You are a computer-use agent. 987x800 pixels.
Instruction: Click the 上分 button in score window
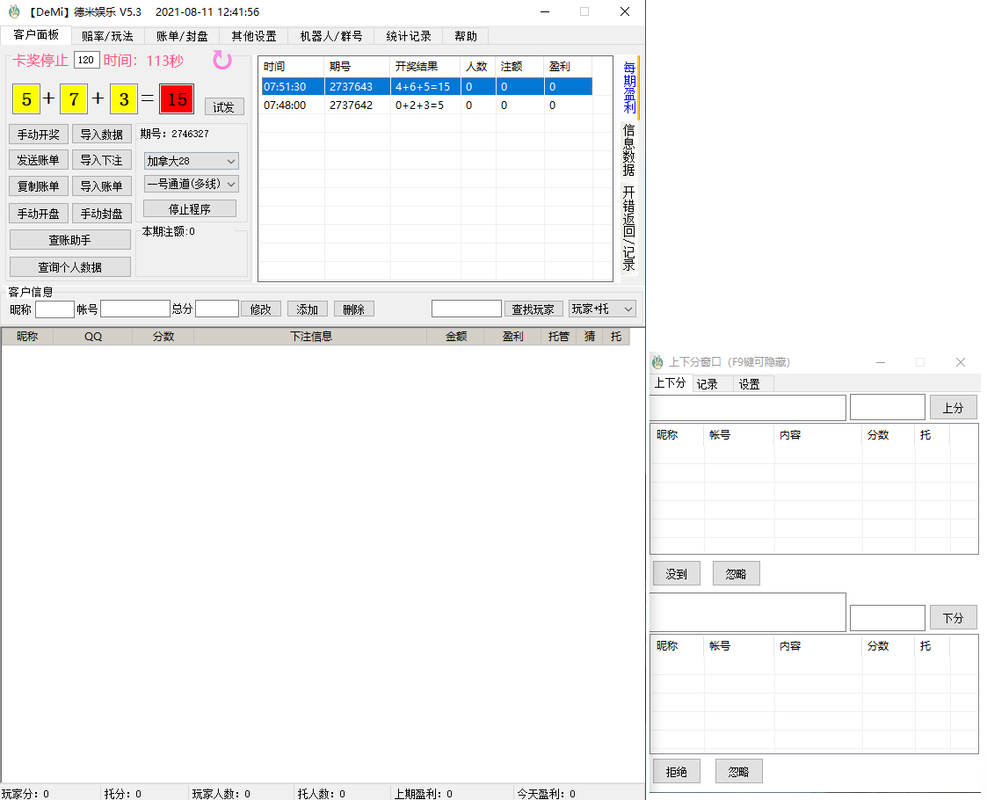coord(953,407)
